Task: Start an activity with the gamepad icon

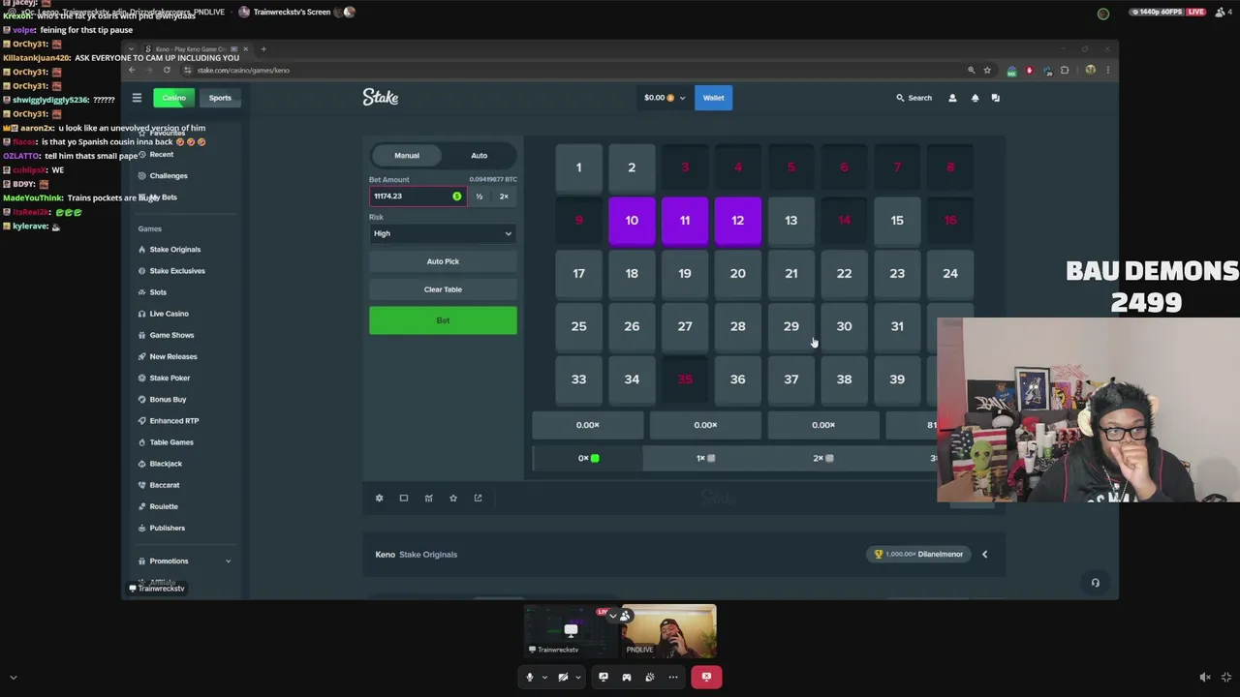Action: pos(626,677)
